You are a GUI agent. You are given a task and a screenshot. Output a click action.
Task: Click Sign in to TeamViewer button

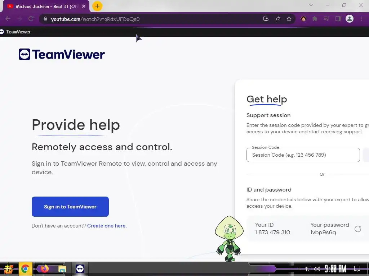(x=70, y=207)
